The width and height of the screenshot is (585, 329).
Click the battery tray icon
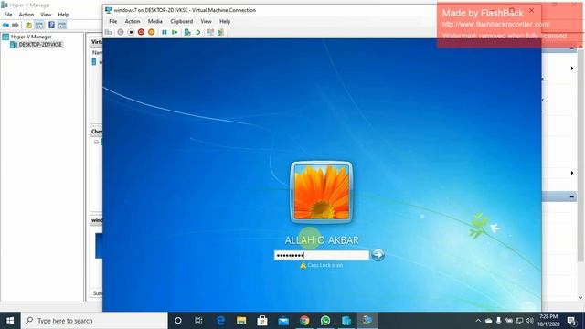(x=509, y=321)
